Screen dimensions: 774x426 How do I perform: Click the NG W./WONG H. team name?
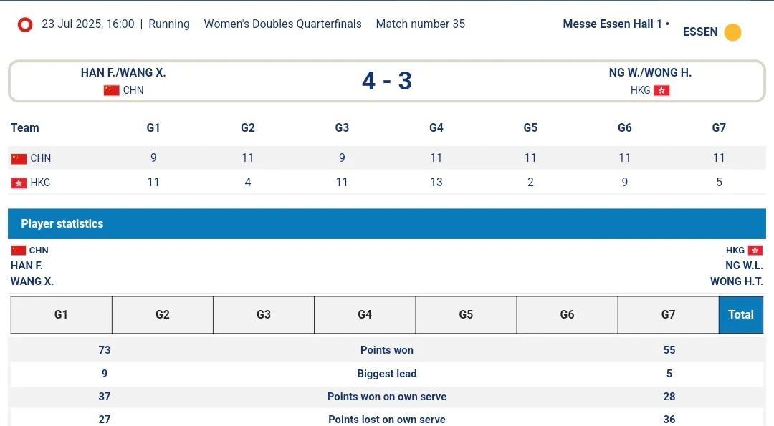coord(650,73)
